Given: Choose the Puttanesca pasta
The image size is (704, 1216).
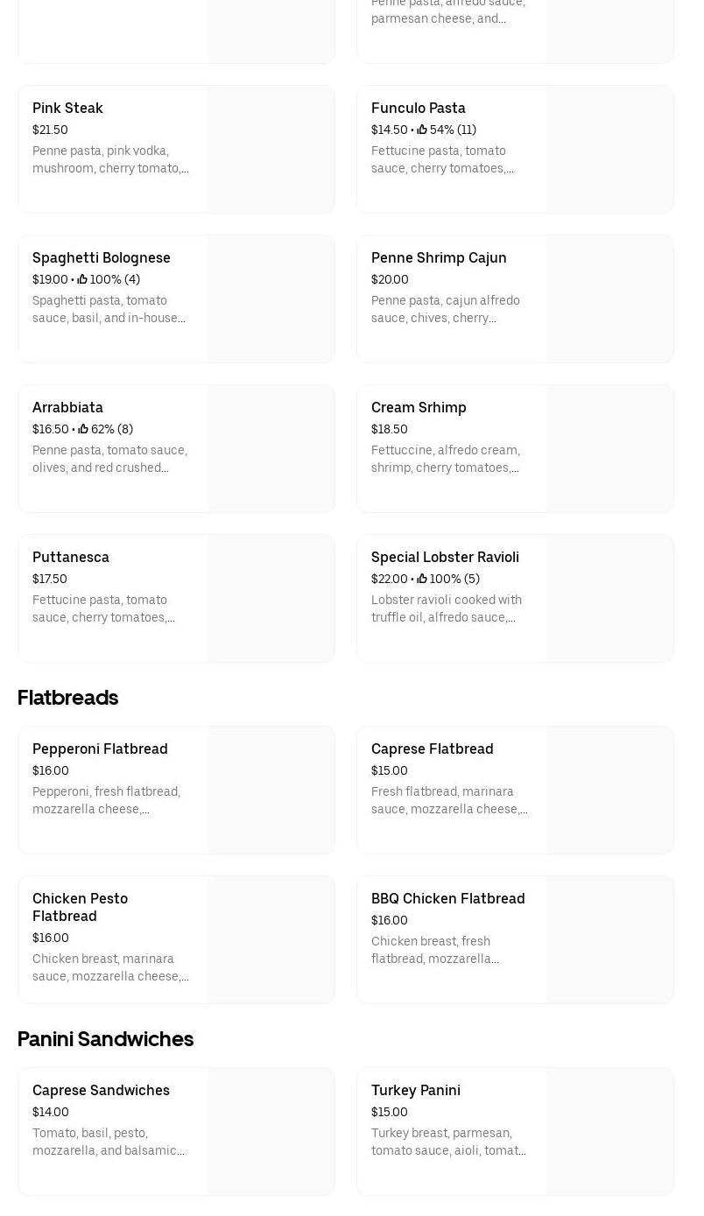Looking at the screenshot, I should point(71,558).
